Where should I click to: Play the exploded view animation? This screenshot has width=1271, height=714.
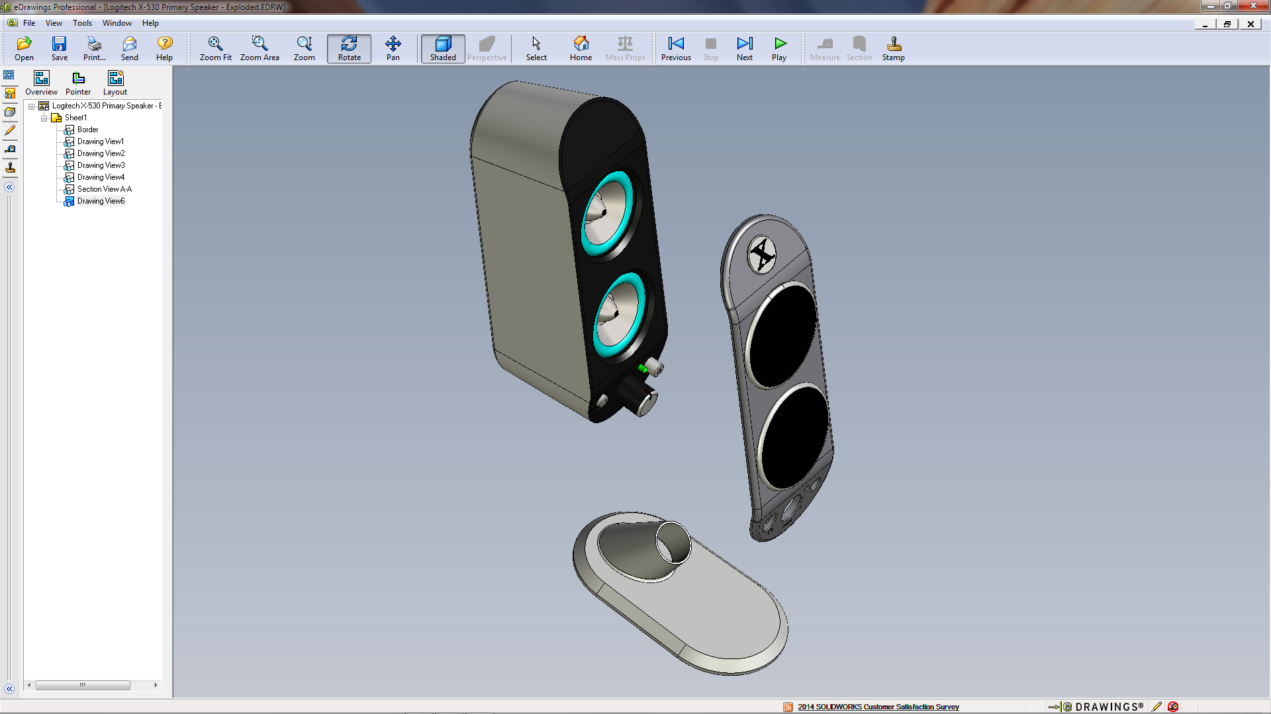point(780,44)
